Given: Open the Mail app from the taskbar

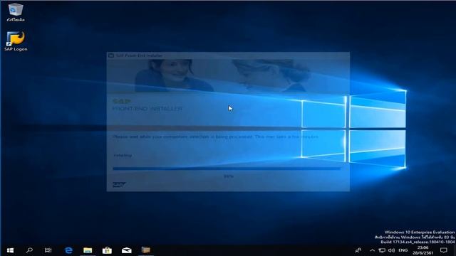Looking at the screenshot, I should click(x=127, y=250).
